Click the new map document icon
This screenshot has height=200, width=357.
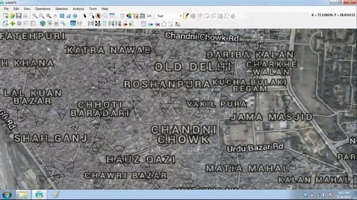click(x=6, y=16)
